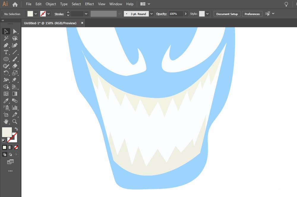This screenshot has width=297, height=197.
Task: Open the Preferences button
Action: (x=252, y=14)
